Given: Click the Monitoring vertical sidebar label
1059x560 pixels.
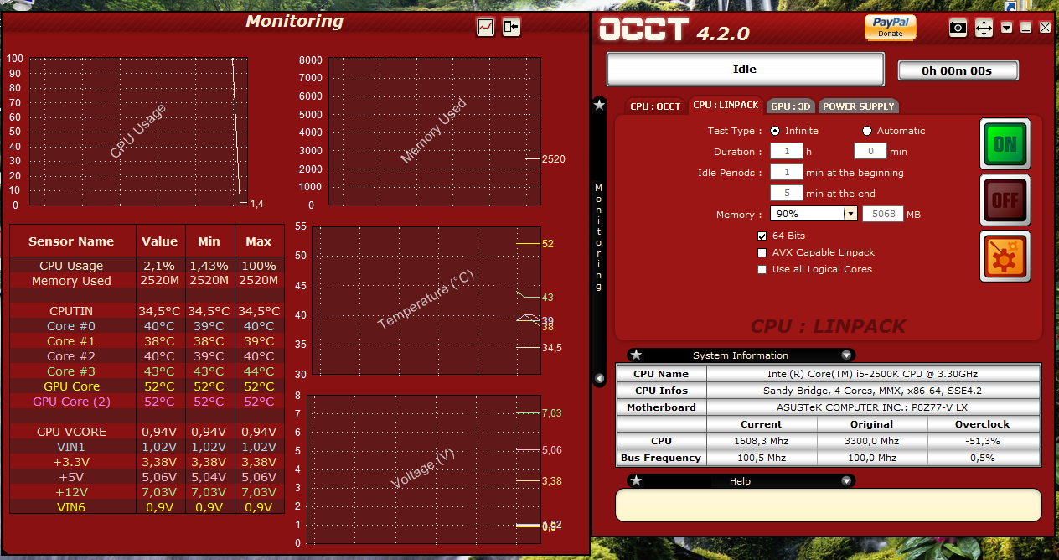Looking at the screenshot, I should tap(598, 237).
